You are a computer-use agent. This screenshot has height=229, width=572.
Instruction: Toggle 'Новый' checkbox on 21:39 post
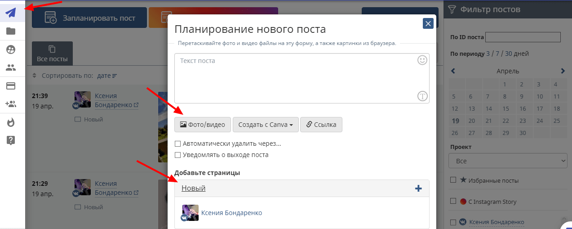pyautogui.click(x=78, y=119)
